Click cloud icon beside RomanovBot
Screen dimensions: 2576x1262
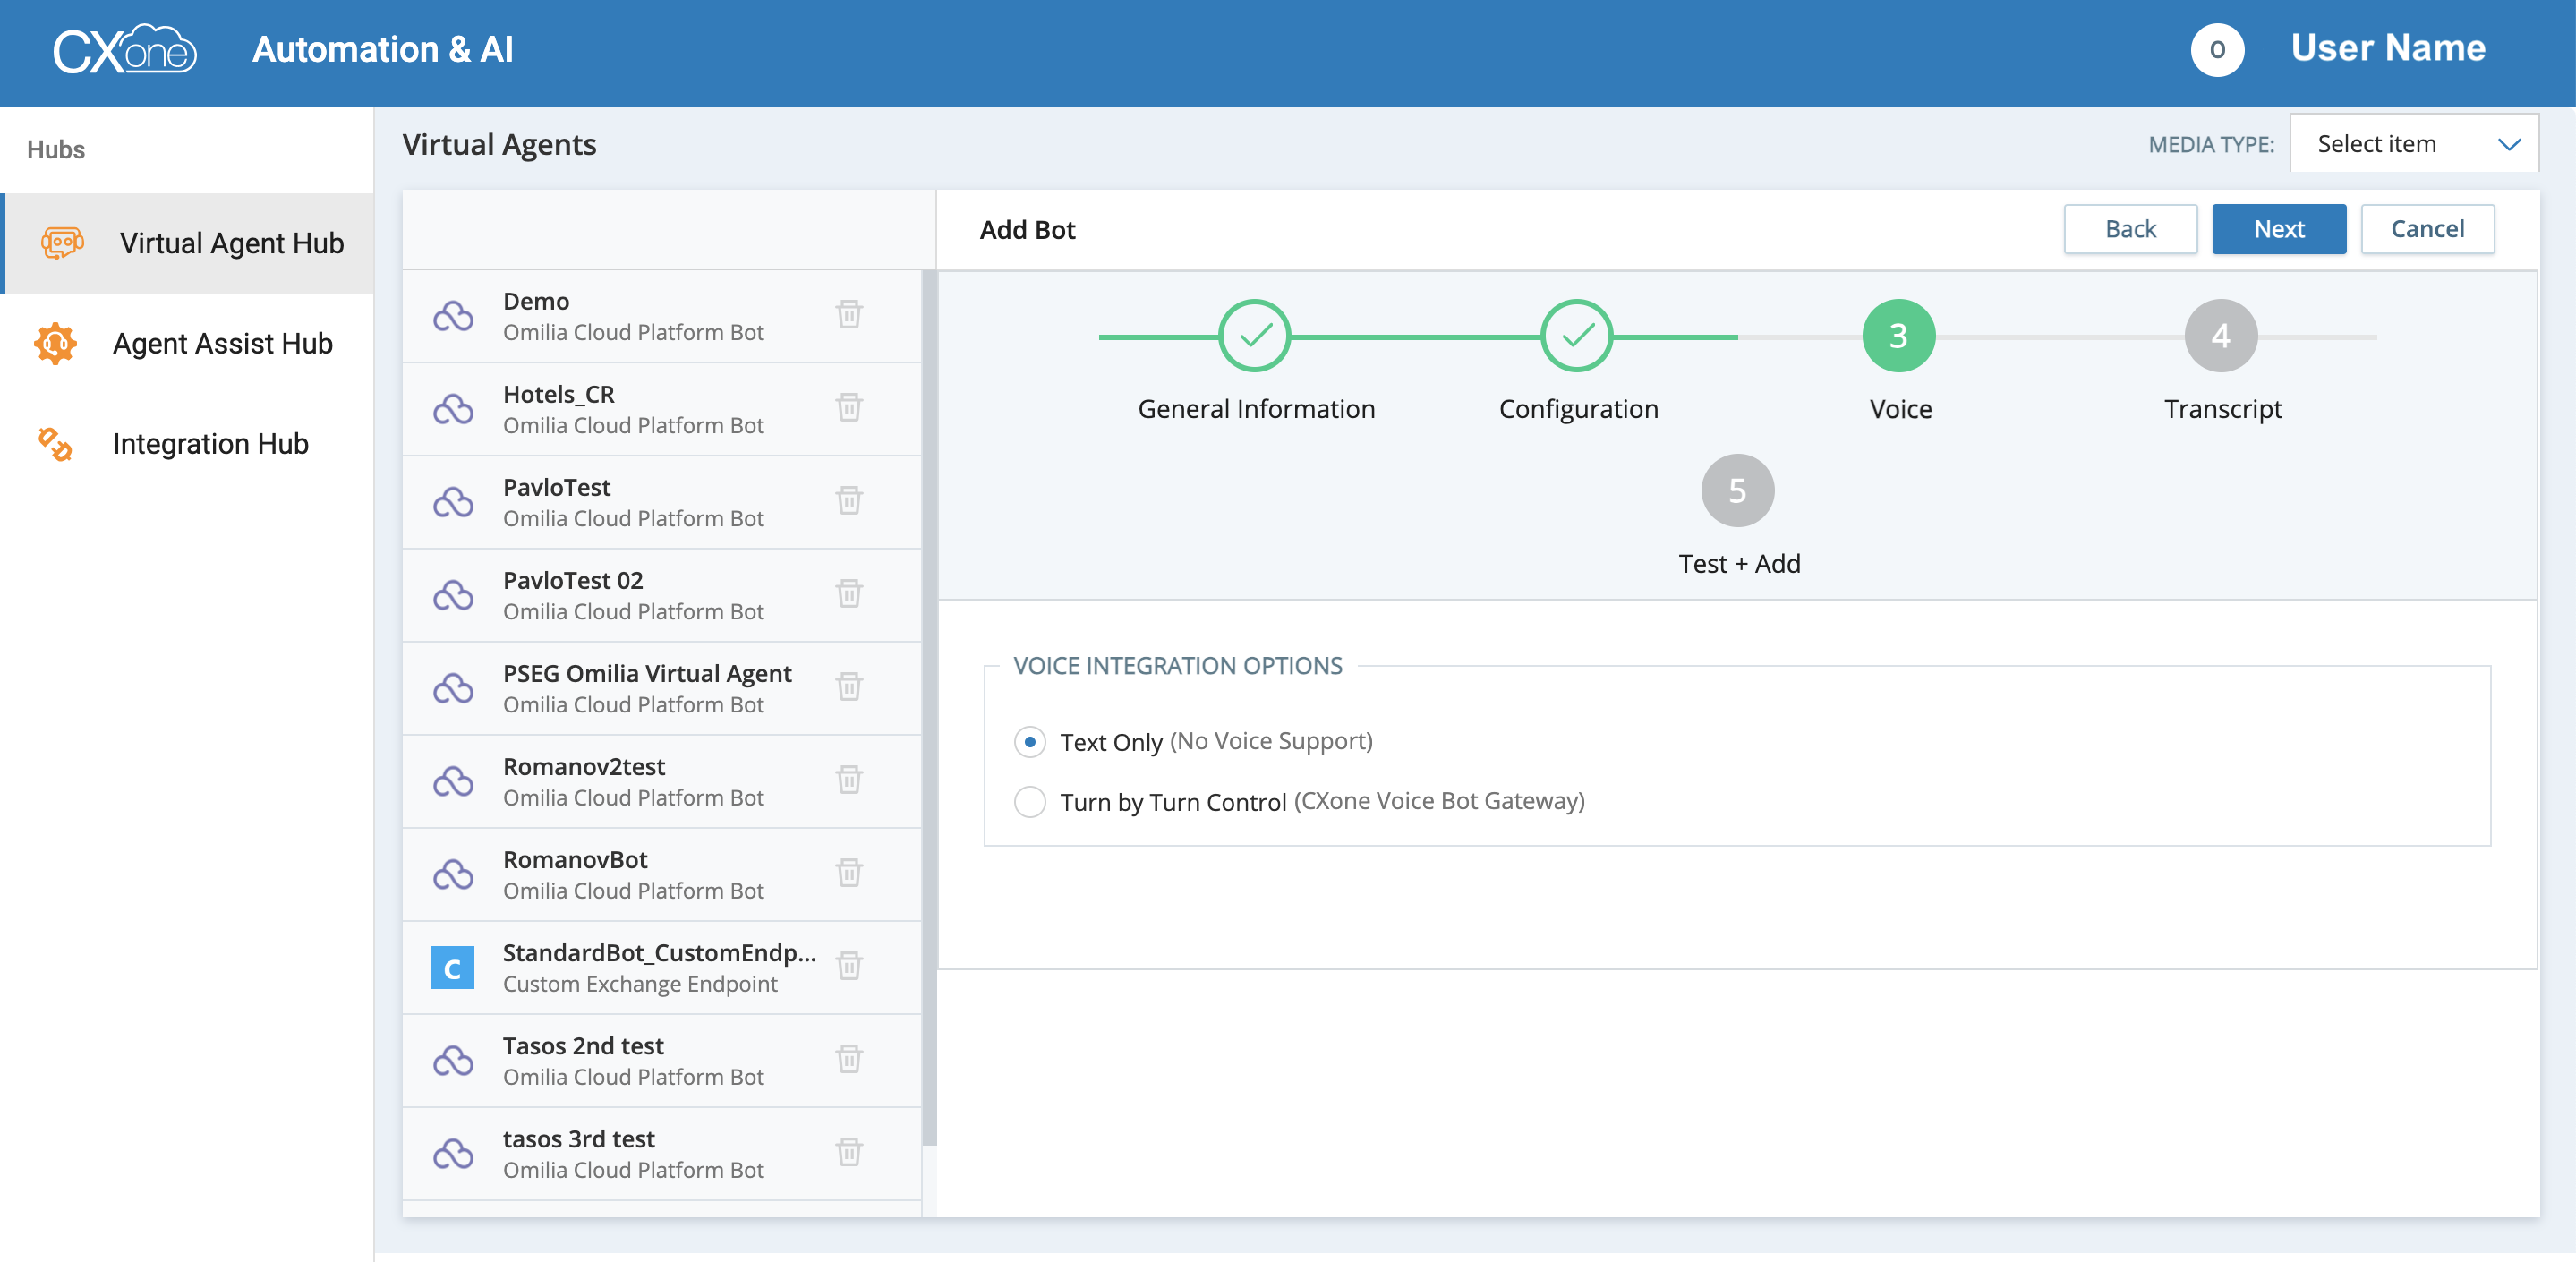[x=453, y=874]
